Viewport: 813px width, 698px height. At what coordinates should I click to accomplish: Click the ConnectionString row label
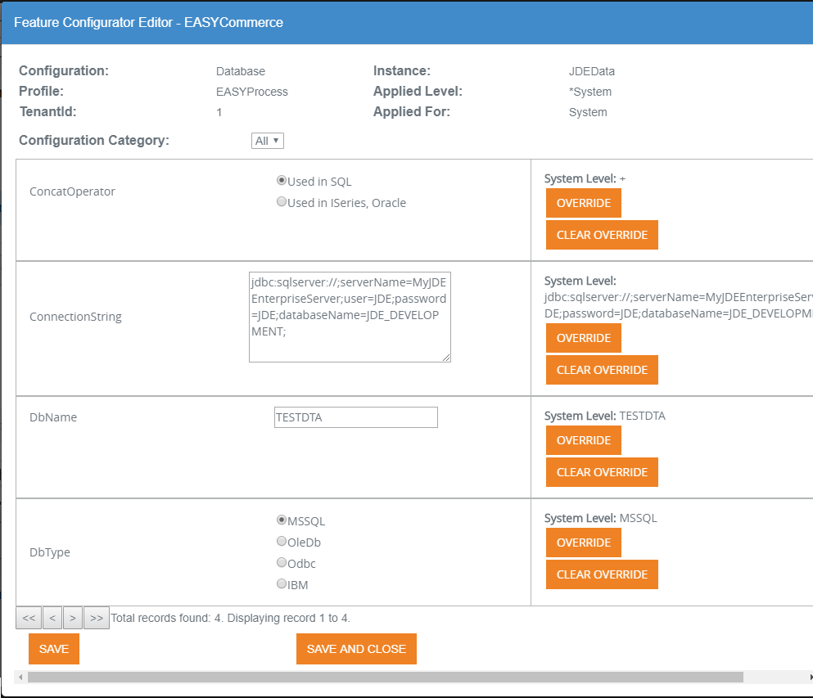[75, 317]
